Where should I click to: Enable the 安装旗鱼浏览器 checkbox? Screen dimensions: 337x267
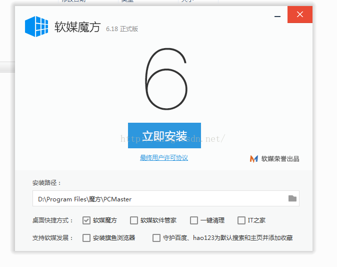tap(86, 238)
